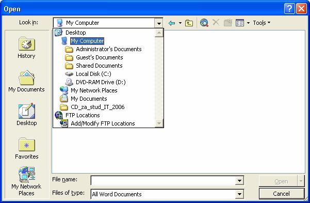The height and width of the screenshot is (203, 310).
Task: Expand the Files of type dropdown arrow
Action: click(x=239, y=194)
